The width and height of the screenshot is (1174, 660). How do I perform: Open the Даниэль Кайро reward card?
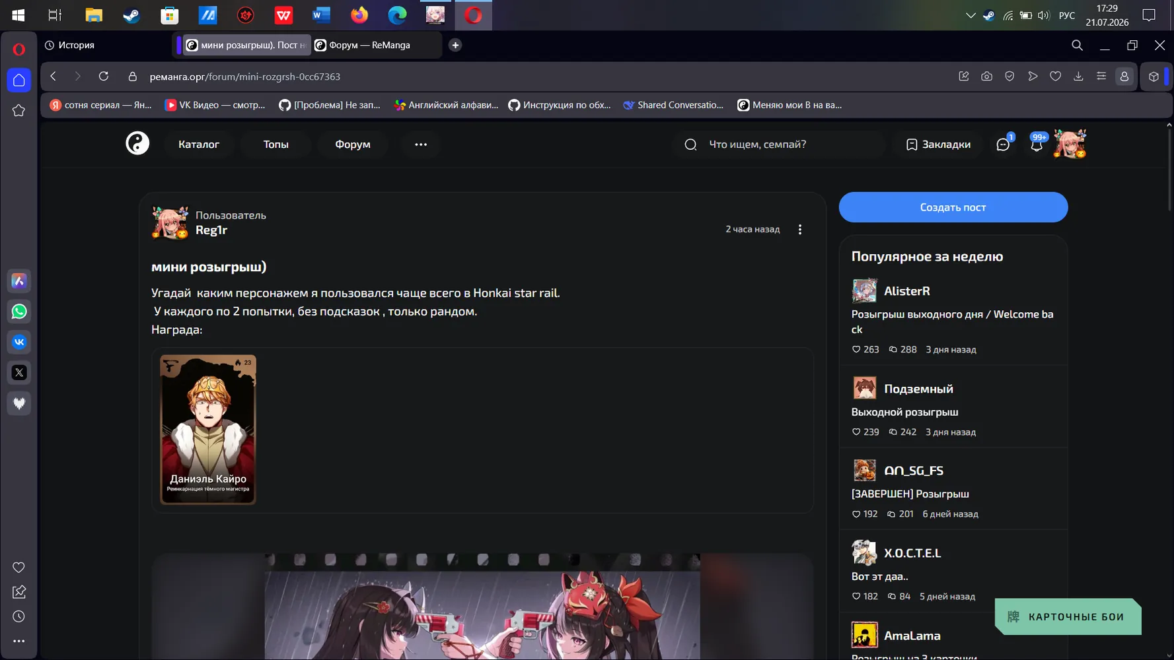point(208,429)
